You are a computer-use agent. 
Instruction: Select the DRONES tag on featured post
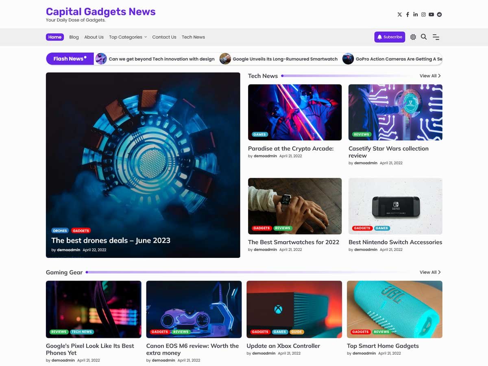point(60,231)
